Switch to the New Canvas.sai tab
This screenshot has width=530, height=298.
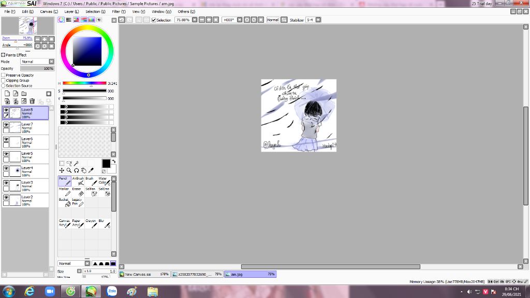coord(144,274)
